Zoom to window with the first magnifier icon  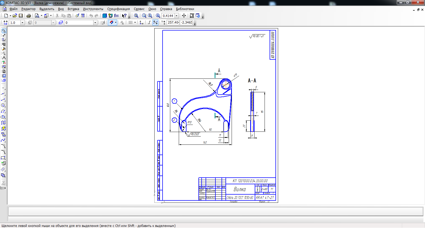click(x=136, y=16)
